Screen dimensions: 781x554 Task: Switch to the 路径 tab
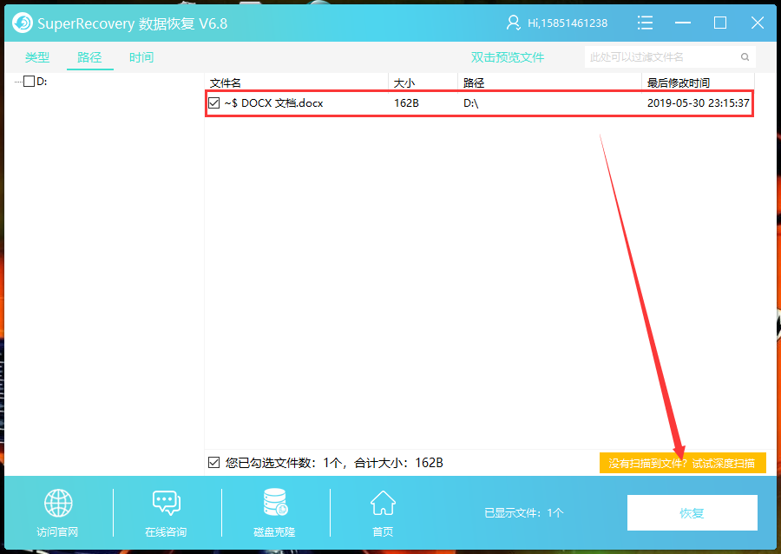89,57
